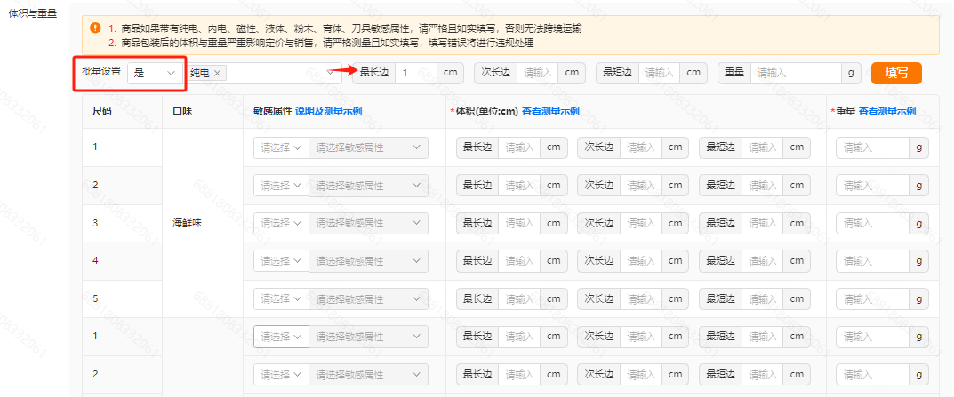Image resolution: width=954 pixels, height=397 pixels.
Task: Click the batch 次长边 input field
Action: coord(537,73)
